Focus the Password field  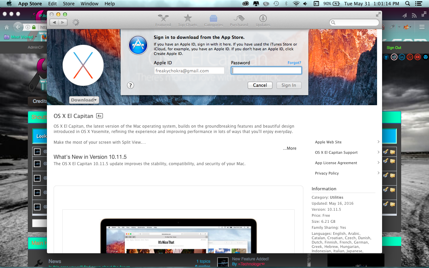pyautogui.click(x=266, y=70)
